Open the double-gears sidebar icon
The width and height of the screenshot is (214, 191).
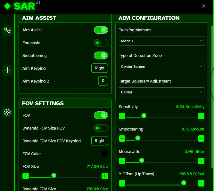click(7, 30)
